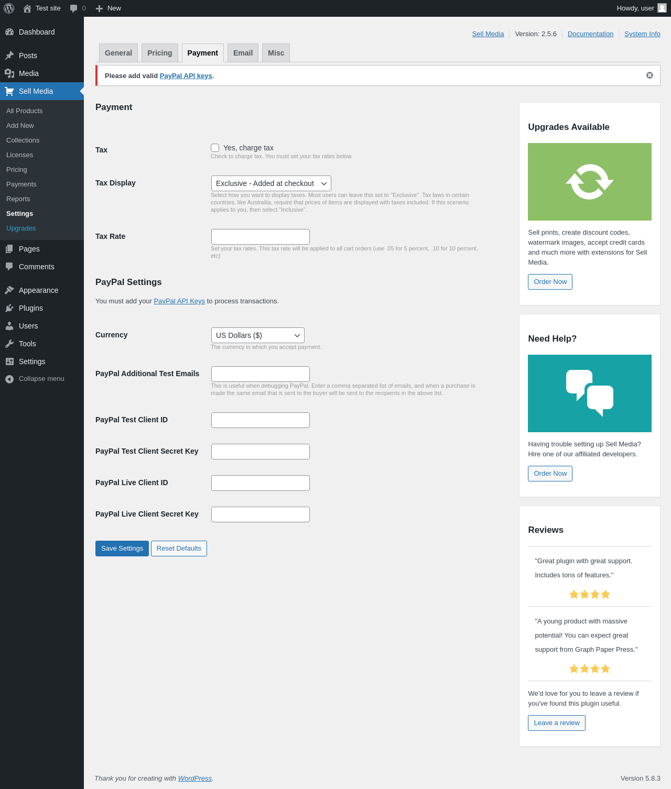Screen dimensions: 671x789
Task: Open the user avatar in admin bar
Action: click(x=662, y=8)
